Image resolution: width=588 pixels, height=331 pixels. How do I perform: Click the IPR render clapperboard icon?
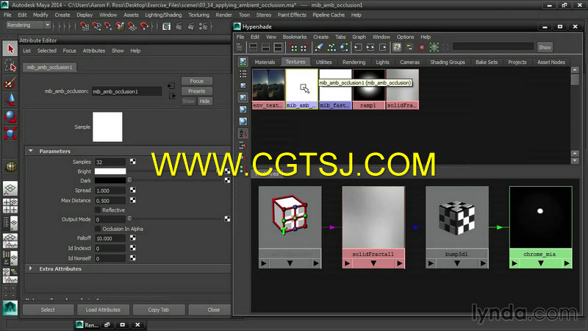(x=191, y=26)
